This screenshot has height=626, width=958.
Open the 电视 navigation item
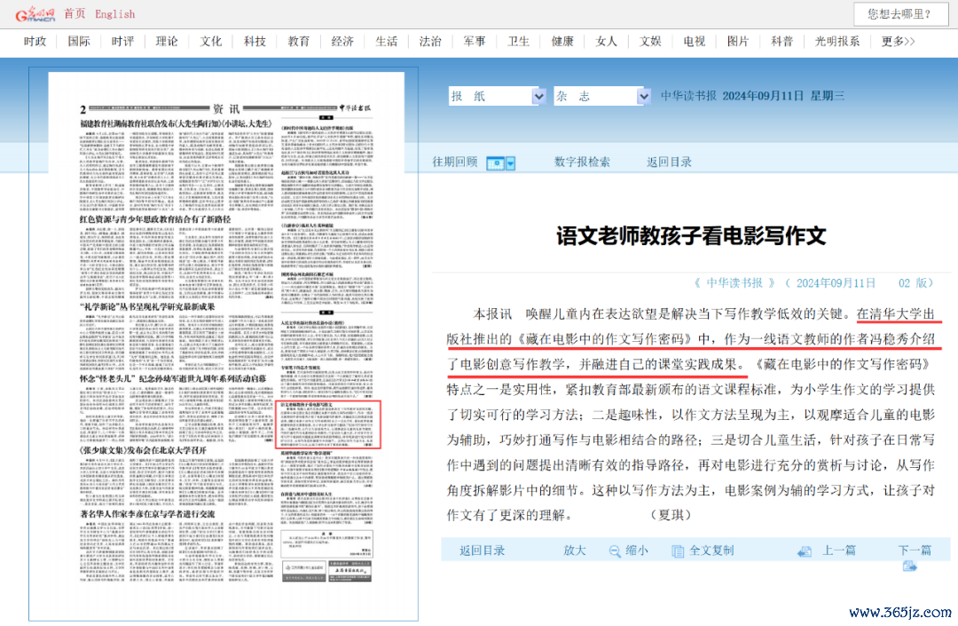pyautogui.click(x=695, y=42)
